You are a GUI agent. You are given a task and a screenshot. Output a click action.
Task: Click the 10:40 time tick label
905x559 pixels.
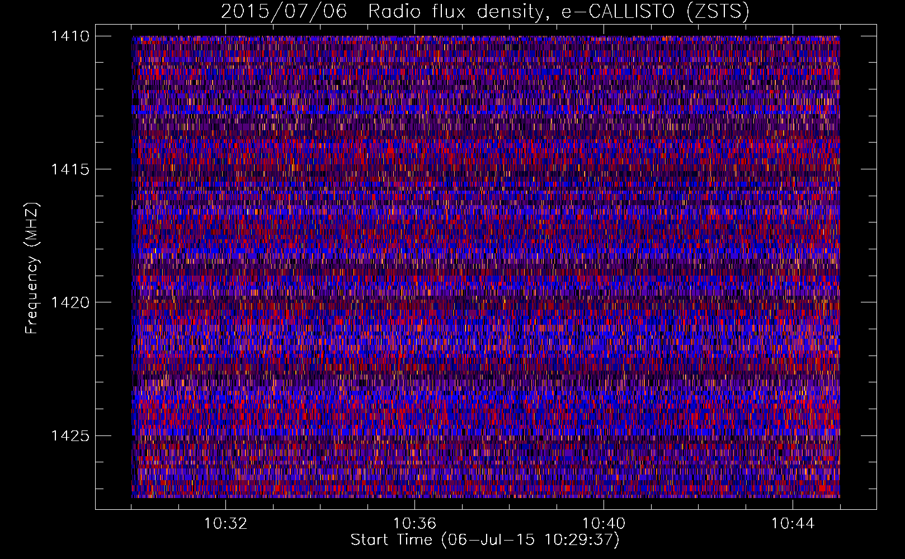604,524
